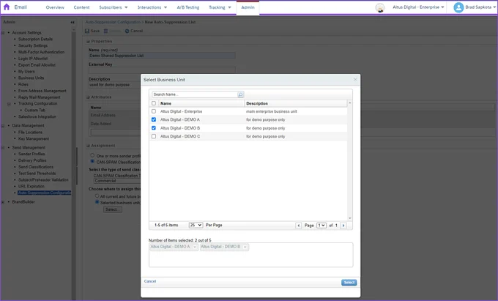This screenshot has width=498, height=301.
Task: Close the Select Business Unit dialog
Action: [355, 79]
